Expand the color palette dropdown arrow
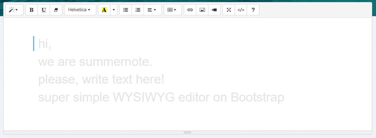 pos(114,10)
